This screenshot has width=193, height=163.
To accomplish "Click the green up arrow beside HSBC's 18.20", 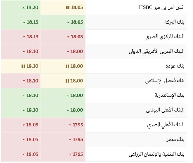I will [24, 7].
